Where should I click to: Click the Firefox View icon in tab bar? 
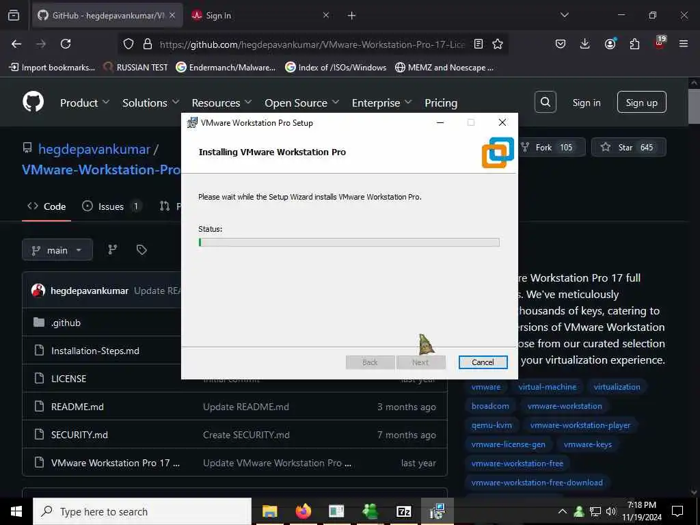[x=14, y=15]
